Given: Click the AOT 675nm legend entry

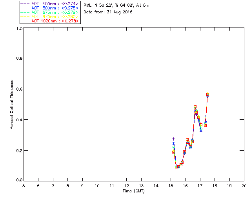Looking at the screenshot, I should click(x=49, y=12).
